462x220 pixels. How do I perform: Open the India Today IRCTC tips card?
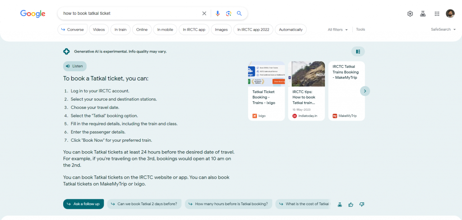306,91
